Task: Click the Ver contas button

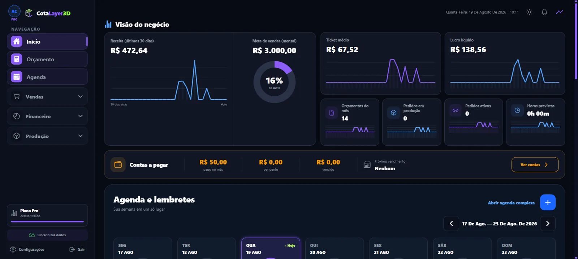Action: point(535,164)
